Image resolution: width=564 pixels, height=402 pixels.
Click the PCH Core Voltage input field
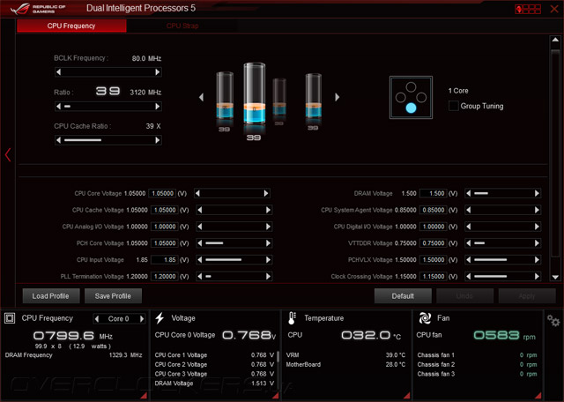coord(165,243)
